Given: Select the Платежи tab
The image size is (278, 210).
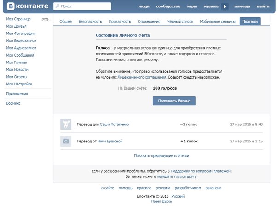Looking at the screenshot, I should point(250,21).
